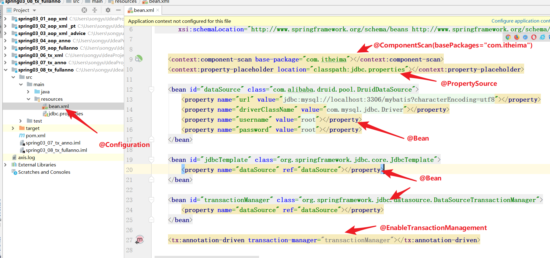Screen dimensions: 550x258
Task: Click 'tx:annotation-driven' opening tag on line 27
Action: click(x=208, y=240)
